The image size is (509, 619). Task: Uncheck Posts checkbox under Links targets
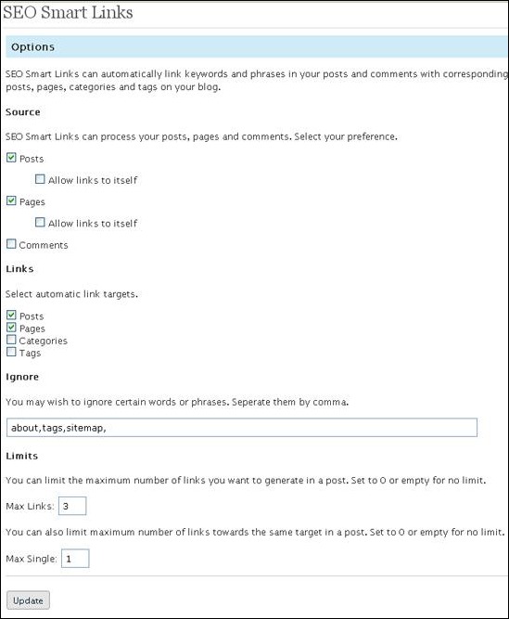[11, 315]
